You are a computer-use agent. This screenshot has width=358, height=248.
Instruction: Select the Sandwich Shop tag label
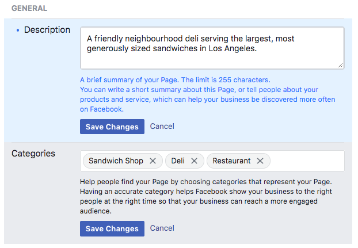click(x=116, y=161)
